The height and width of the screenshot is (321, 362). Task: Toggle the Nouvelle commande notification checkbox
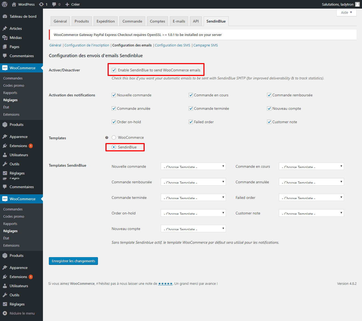tap(114, 95)
